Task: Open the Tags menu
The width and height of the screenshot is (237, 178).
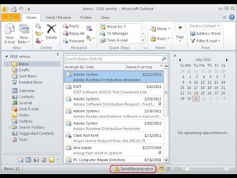Action: [180, 33]
